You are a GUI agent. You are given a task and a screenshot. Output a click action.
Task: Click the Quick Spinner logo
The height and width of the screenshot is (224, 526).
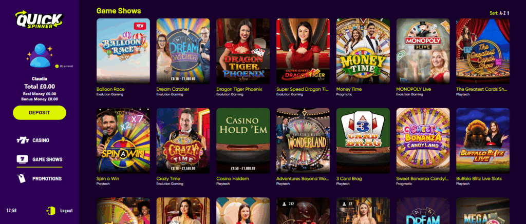tap(39, 19)
